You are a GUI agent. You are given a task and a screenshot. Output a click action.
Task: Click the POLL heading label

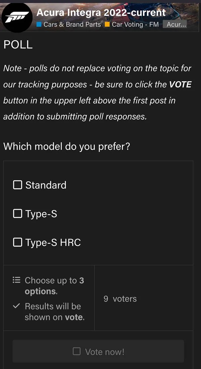click(x=18, y=45)
